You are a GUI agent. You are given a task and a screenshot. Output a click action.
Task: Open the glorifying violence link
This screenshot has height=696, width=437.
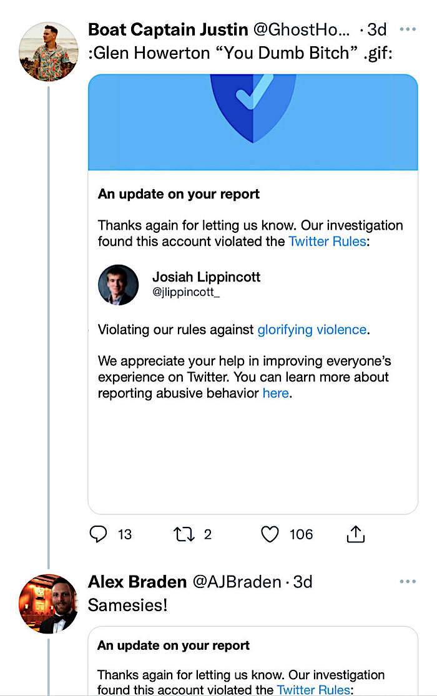coord(312,330)
